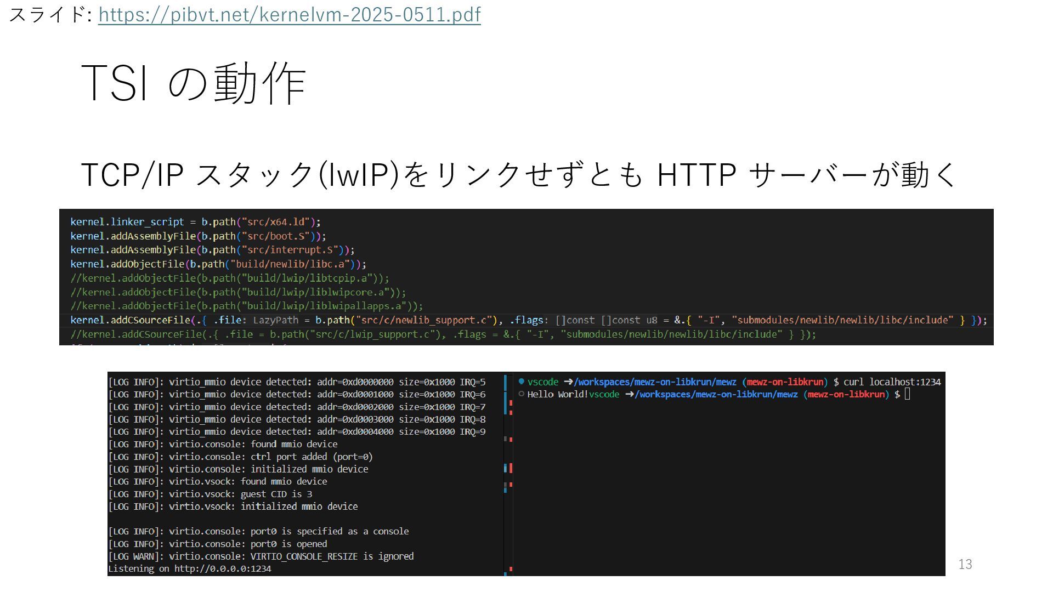Click the slide title TSI の動作
Screen dimensions: 1053x592
pos(193,83)
